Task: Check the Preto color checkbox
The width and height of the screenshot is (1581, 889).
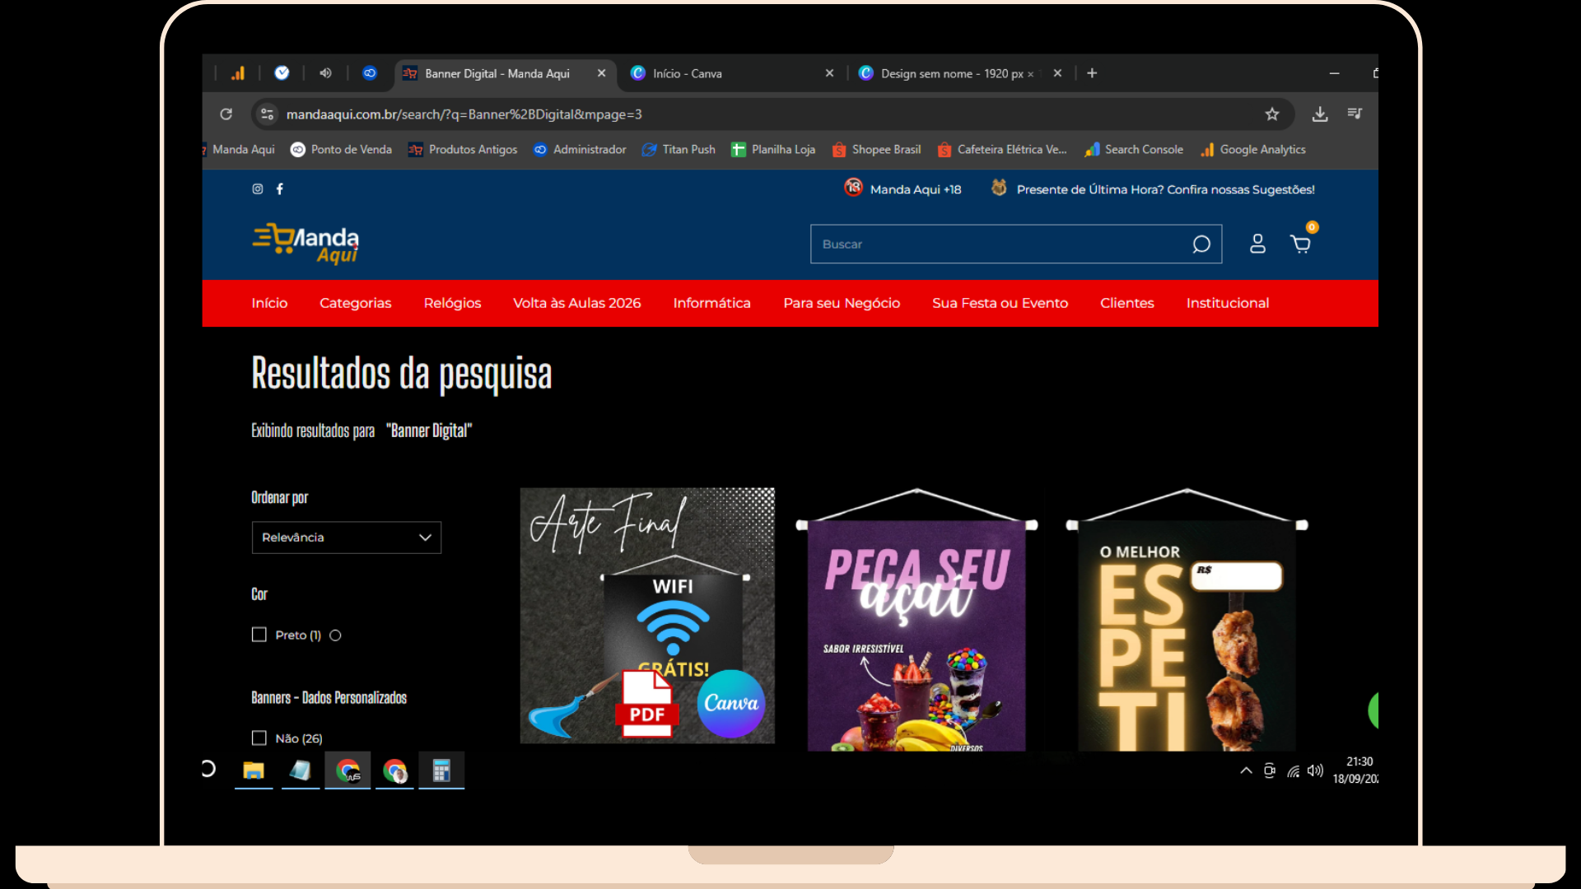Action: (x=259, y=635)
